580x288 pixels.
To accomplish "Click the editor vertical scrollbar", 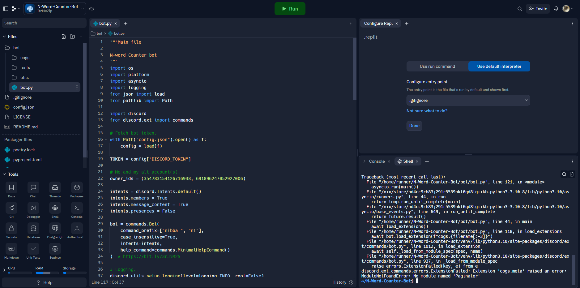I will 354,69.
